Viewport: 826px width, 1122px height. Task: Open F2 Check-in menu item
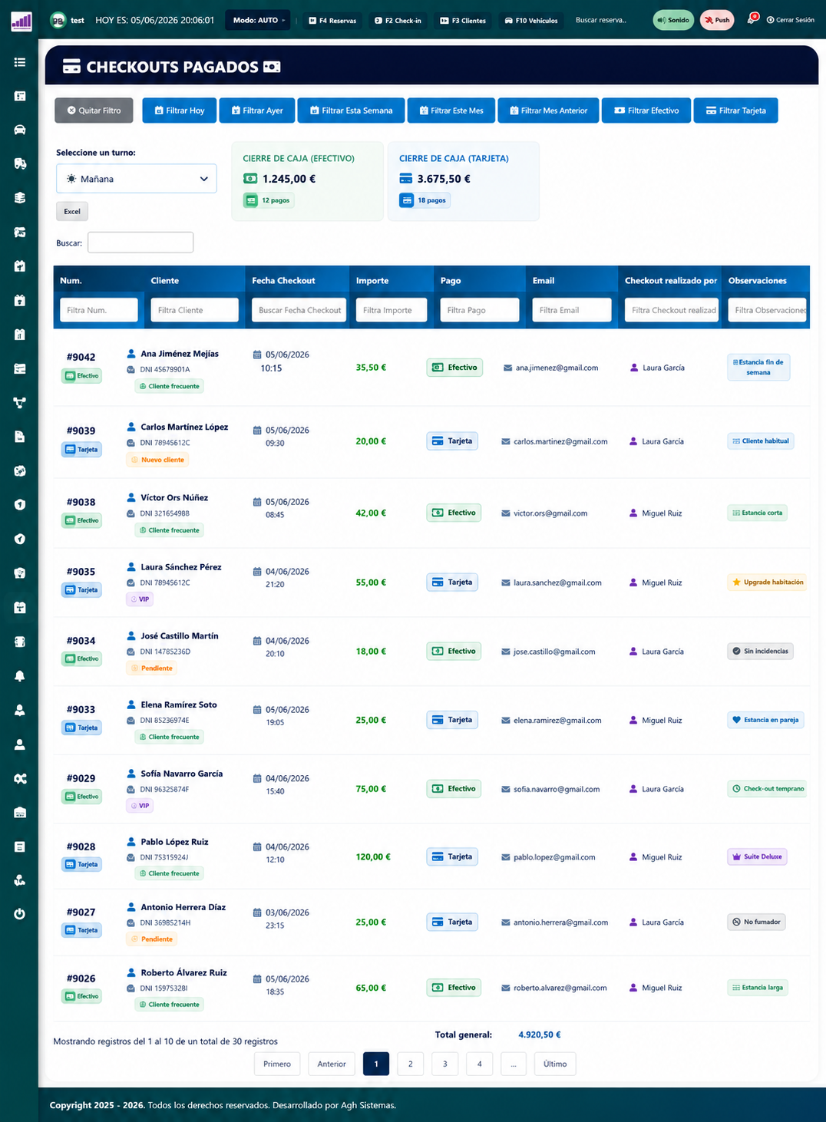coord(398,21)
